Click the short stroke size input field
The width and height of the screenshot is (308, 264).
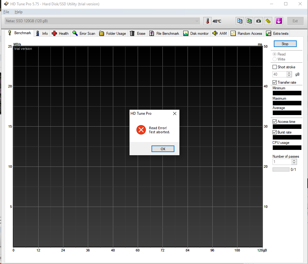(x=279, y=74)
